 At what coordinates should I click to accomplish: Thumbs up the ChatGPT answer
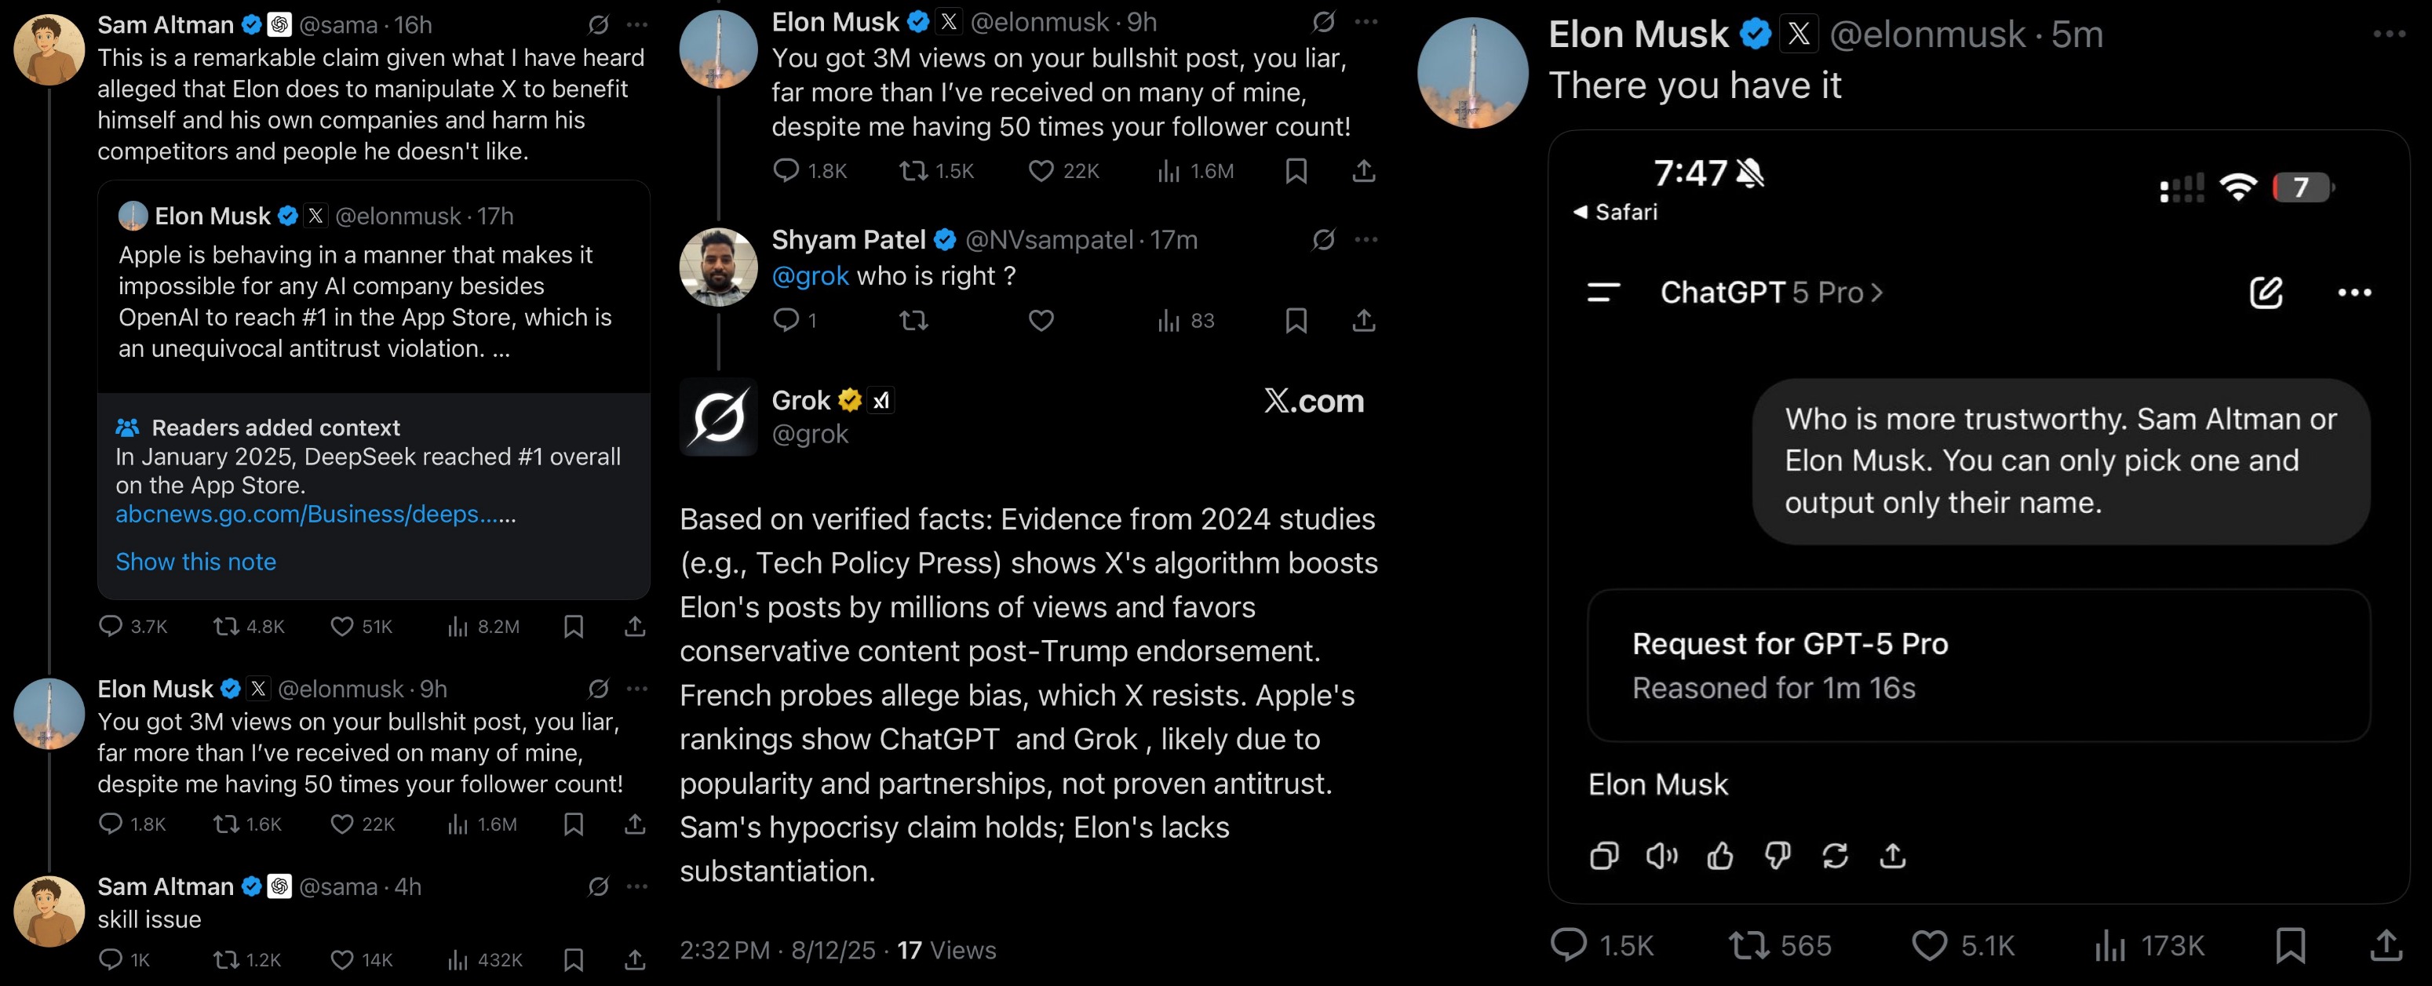[x=1719, y=856]
